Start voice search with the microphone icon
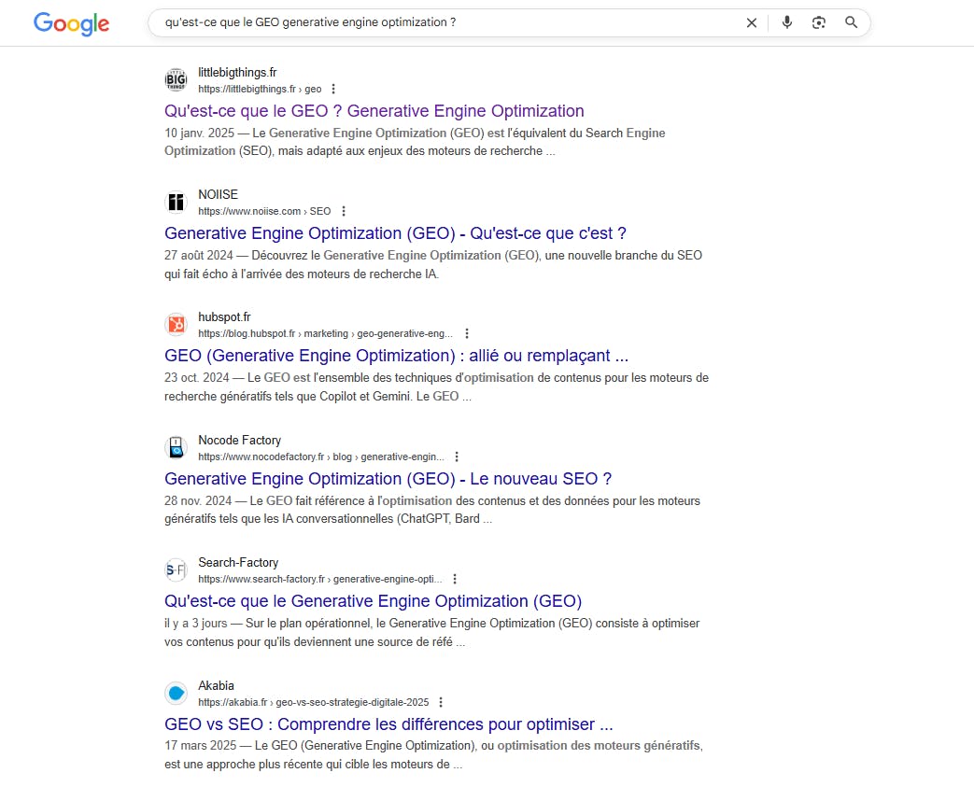 [x=787, y=22]
